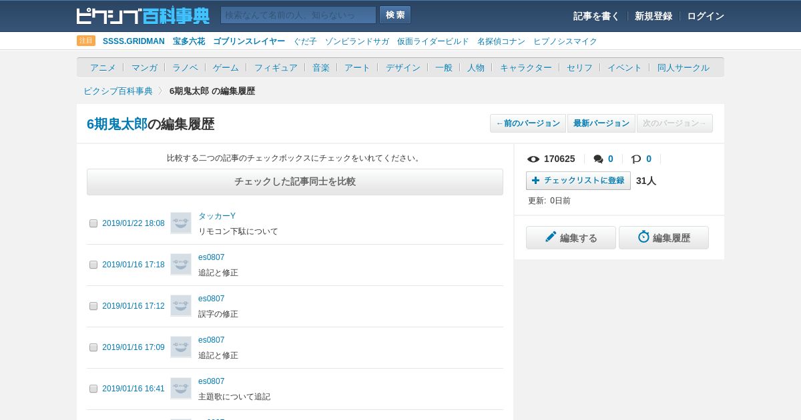Click the comment bubble icon

[x=598, y=159]
